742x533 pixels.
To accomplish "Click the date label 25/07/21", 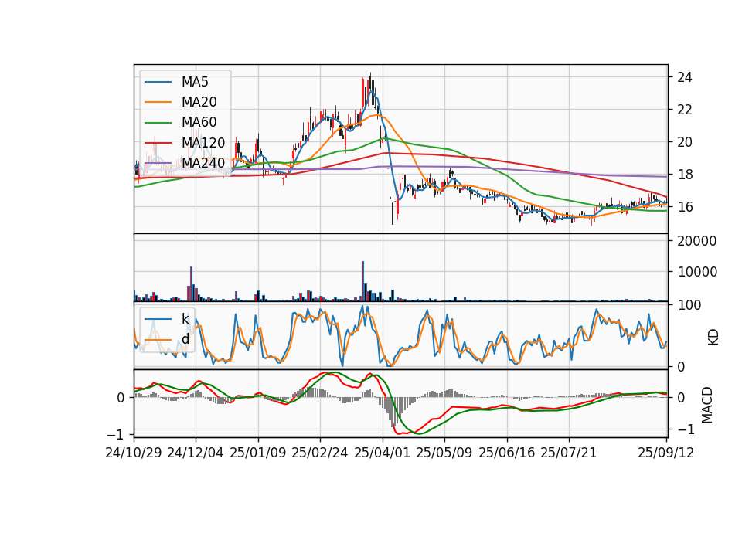I will tap(569, 453).
